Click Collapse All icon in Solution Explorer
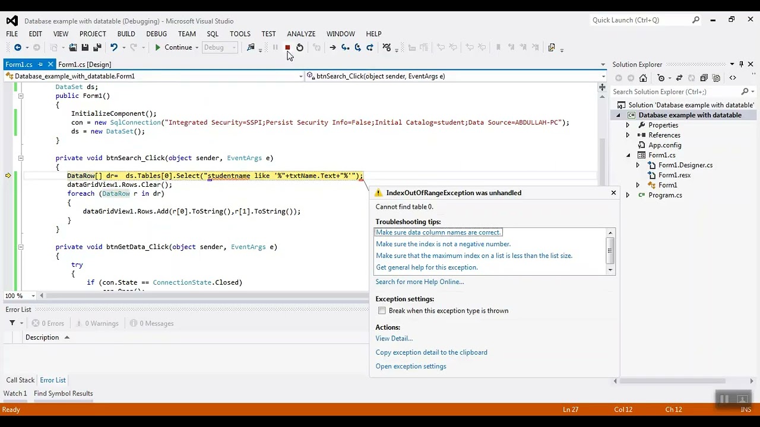Viewport: 760px width, 427px height. pos(704,78)
